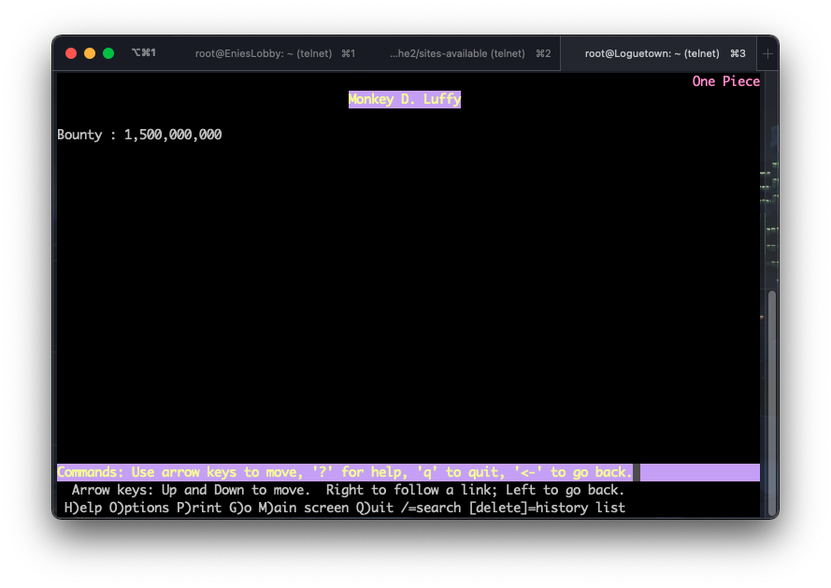The image size is (831, 588).
Task: Click the H)elp command in footer
Action: tap(82, 508)
